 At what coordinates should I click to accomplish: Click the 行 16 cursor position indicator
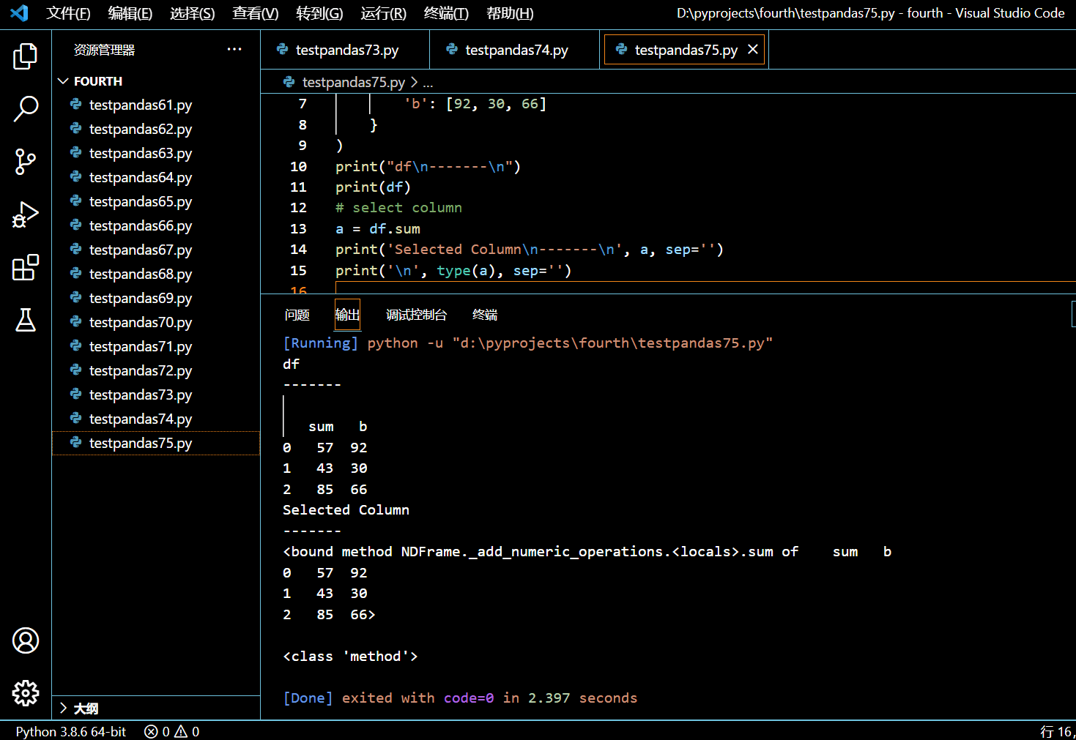pos(1058,731)
